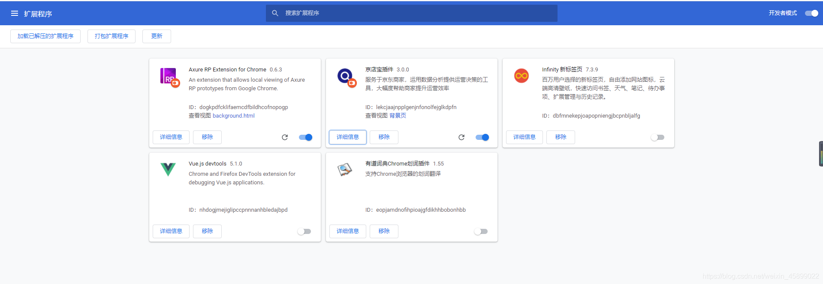Click the 更新 button

pos(157,36)
